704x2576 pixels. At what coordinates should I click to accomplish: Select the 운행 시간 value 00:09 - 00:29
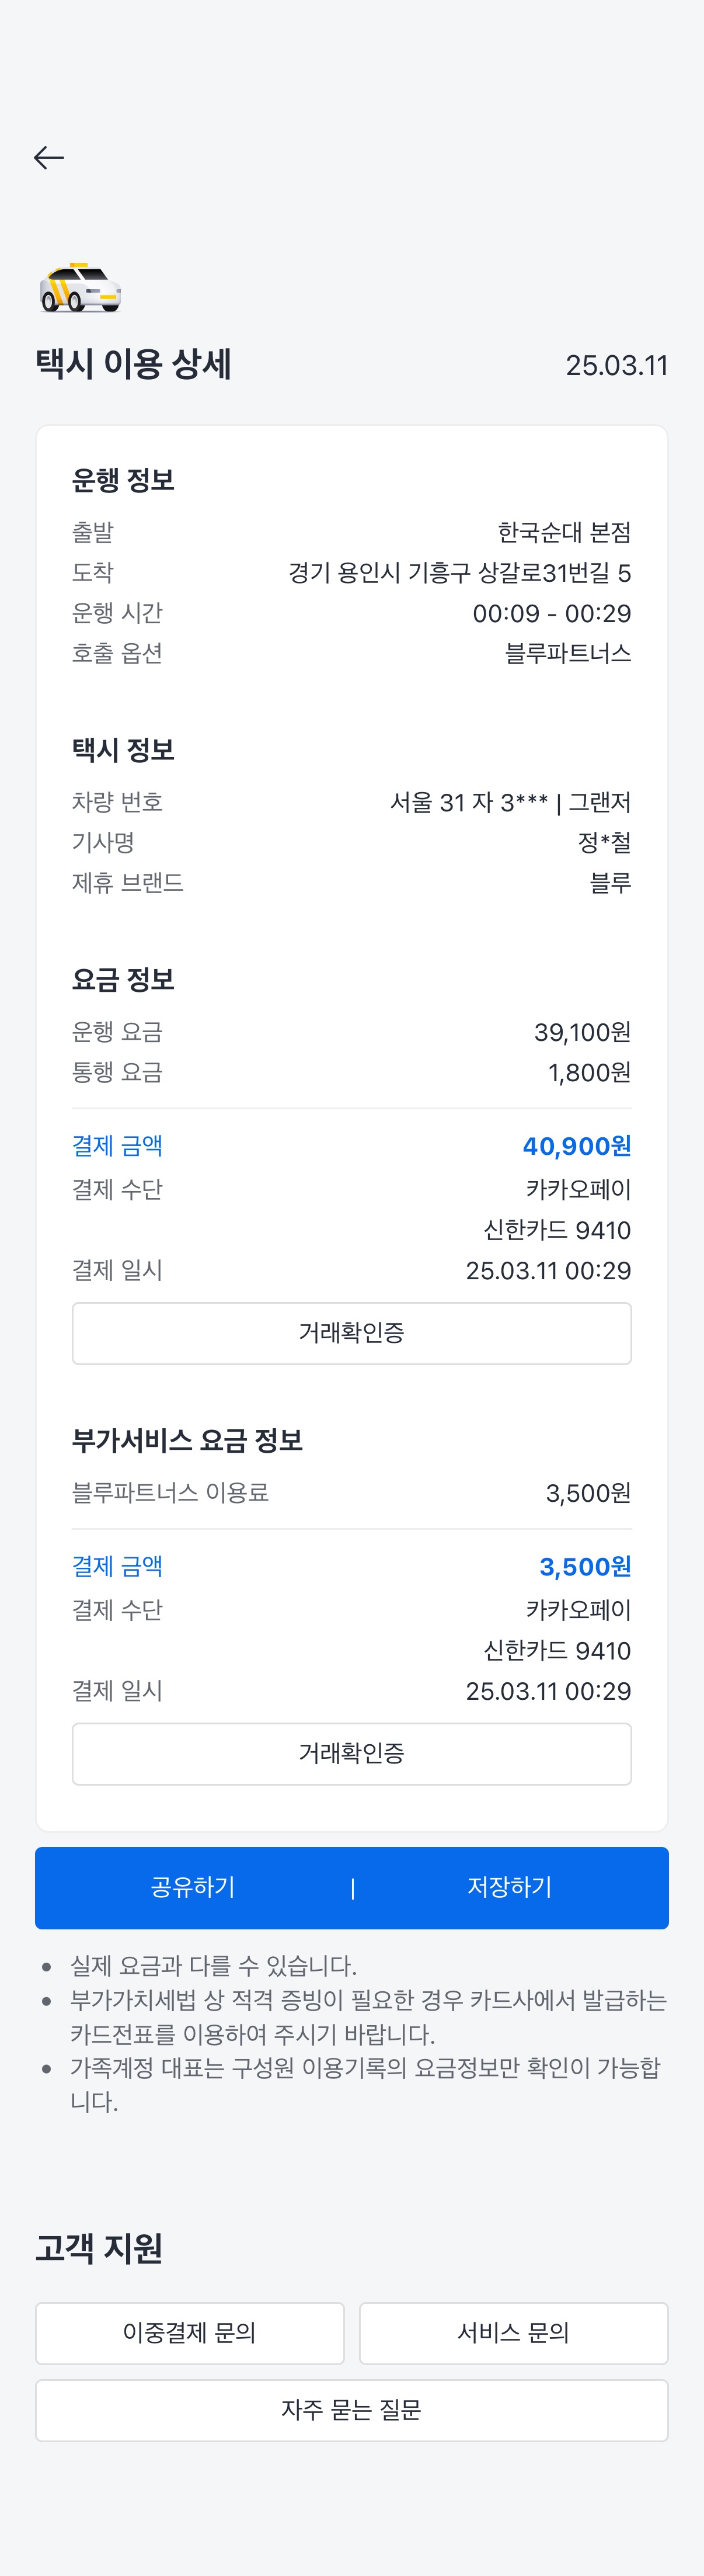coord(551,613)
